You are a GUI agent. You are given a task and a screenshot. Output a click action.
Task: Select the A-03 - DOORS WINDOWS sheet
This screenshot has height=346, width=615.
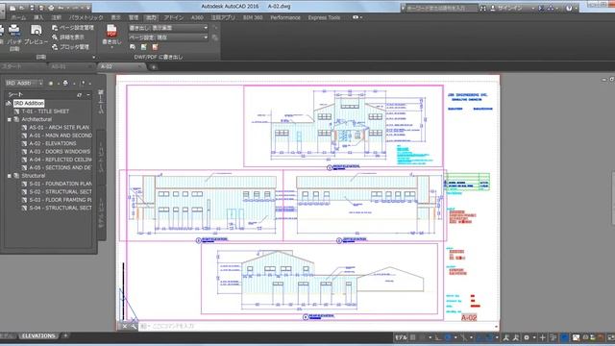click(x=60, y=152)
